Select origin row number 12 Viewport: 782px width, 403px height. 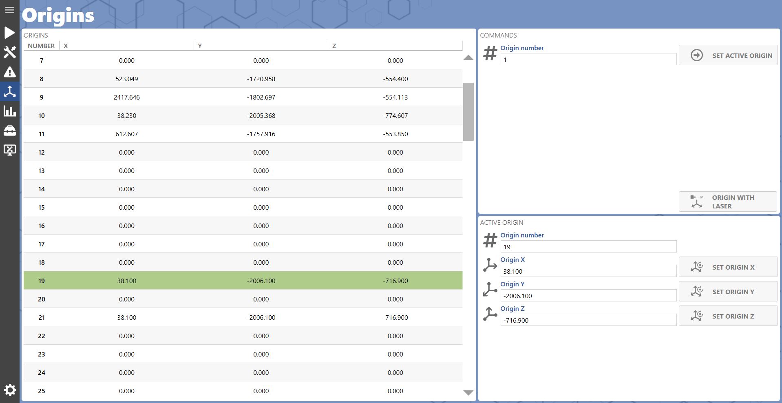243,152
